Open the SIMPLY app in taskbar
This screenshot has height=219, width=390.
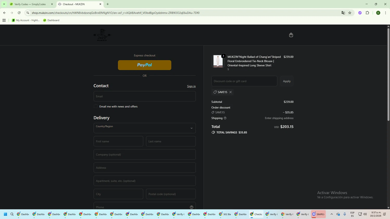(x=318, y=214)
